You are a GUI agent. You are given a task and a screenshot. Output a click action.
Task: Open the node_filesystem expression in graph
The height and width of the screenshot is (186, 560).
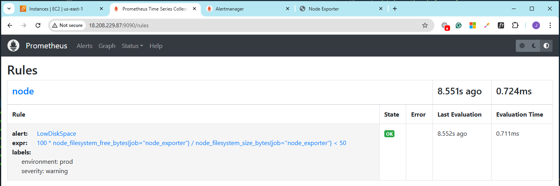coord(192,143)
